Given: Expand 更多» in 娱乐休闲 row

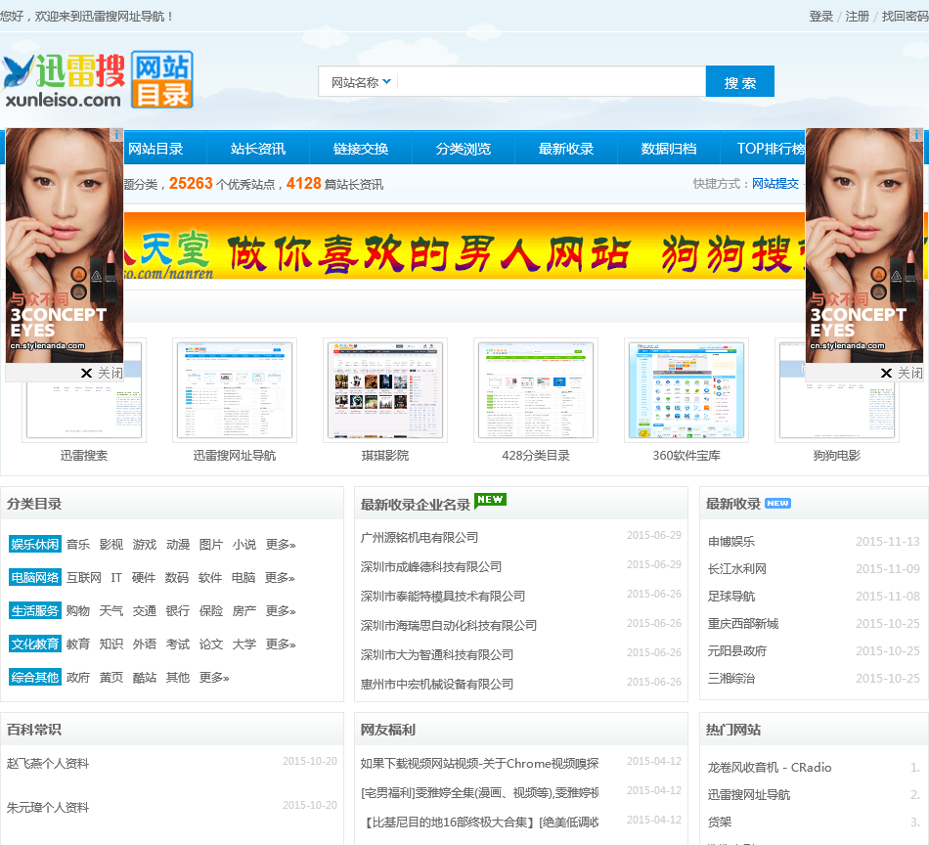Looking at the screenshot, I should pos(281,544).
